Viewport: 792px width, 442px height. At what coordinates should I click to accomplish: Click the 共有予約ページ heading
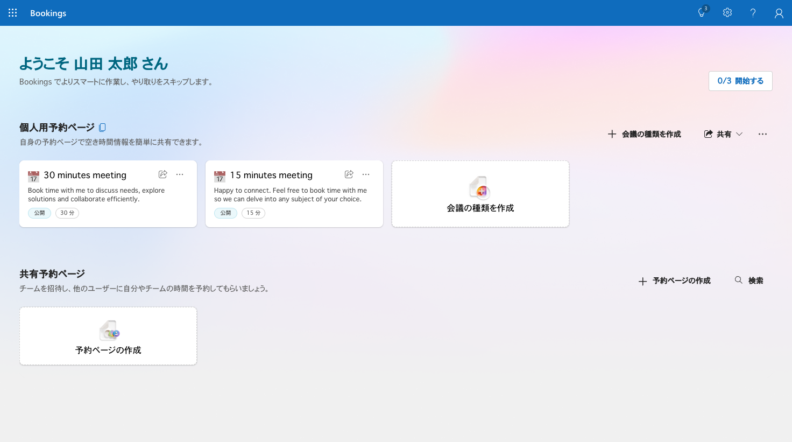tap(52, 274)
